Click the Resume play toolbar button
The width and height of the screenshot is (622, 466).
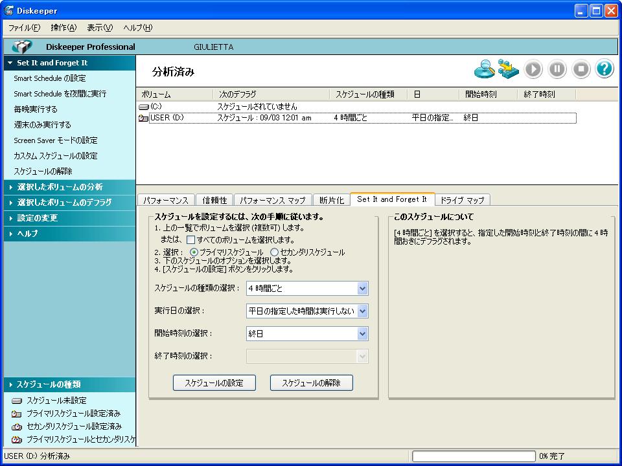(x=533, y=69)
